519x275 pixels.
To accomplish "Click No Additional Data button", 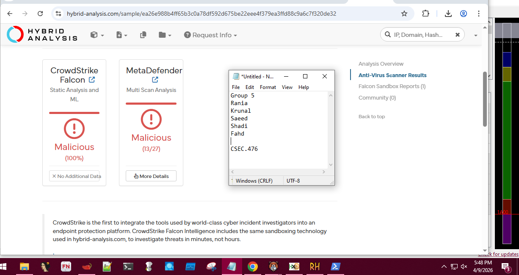I will click(x=75, y=176).
